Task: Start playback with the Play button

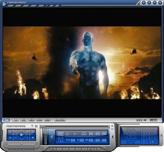Action: point(22,135)
